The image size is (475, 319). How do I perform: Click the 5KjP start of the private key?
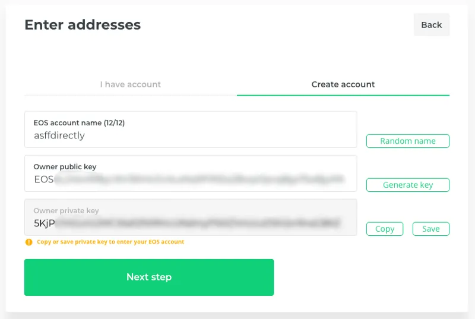[x=45, y=223]
